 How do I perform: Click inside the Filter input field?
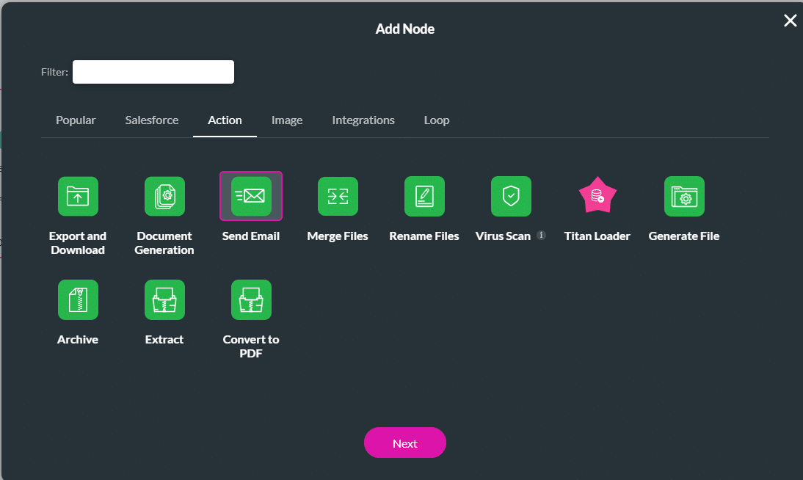click(153, 71)
